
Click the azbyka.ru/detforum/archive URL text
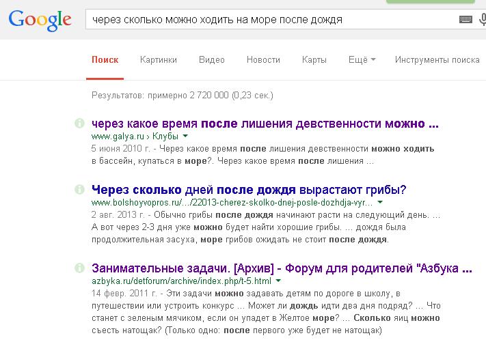[x=181, y=281]
